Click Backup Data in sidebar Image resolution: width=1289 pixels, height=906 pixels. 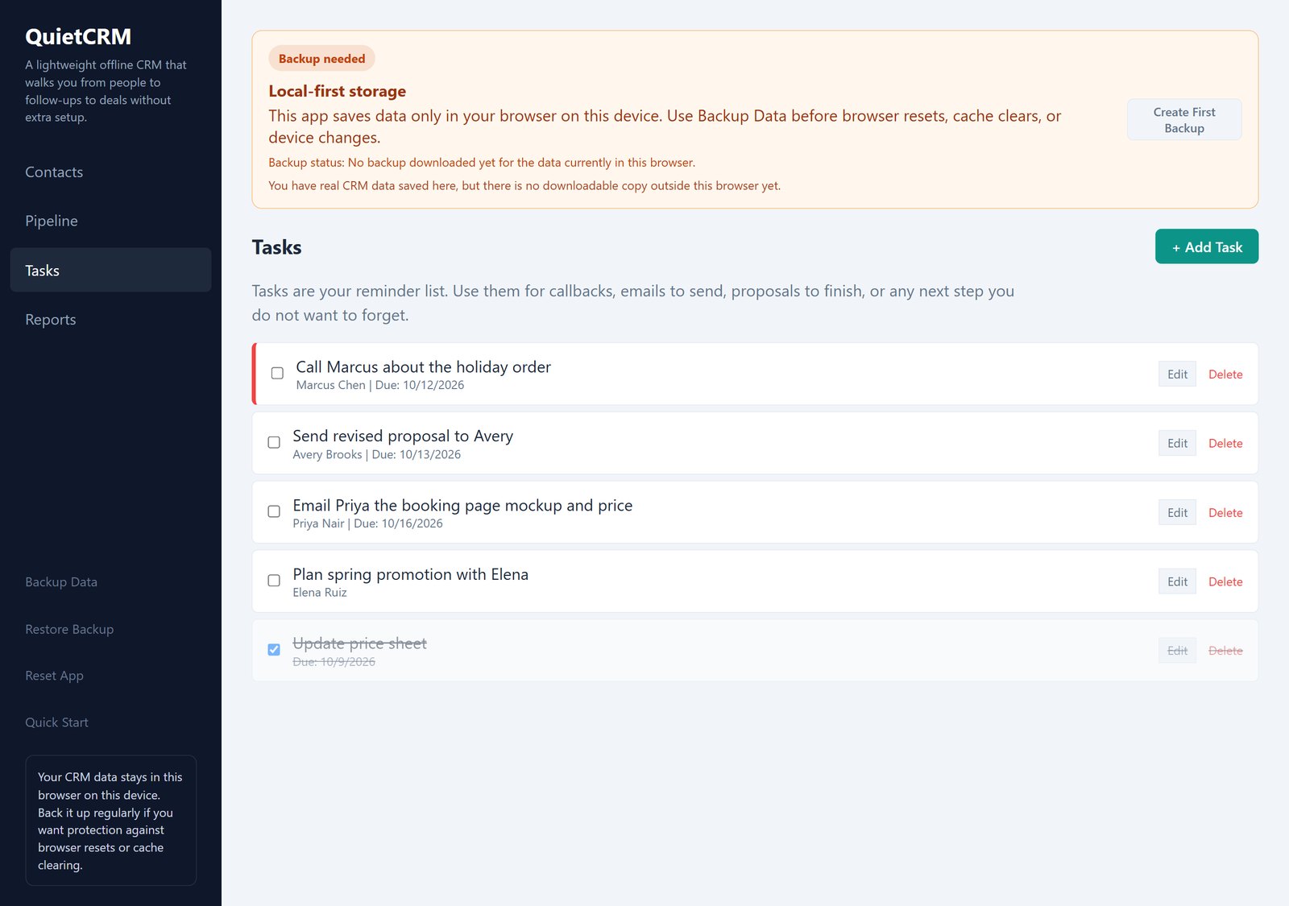tap(61, 582)
